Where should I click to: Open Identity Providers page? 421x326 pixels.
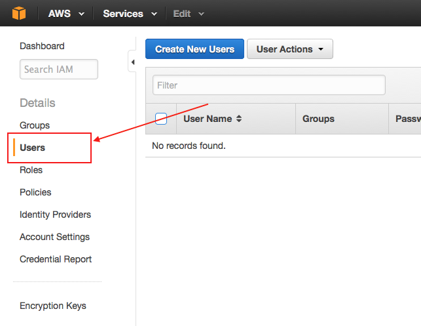click(x=55, y=214)
